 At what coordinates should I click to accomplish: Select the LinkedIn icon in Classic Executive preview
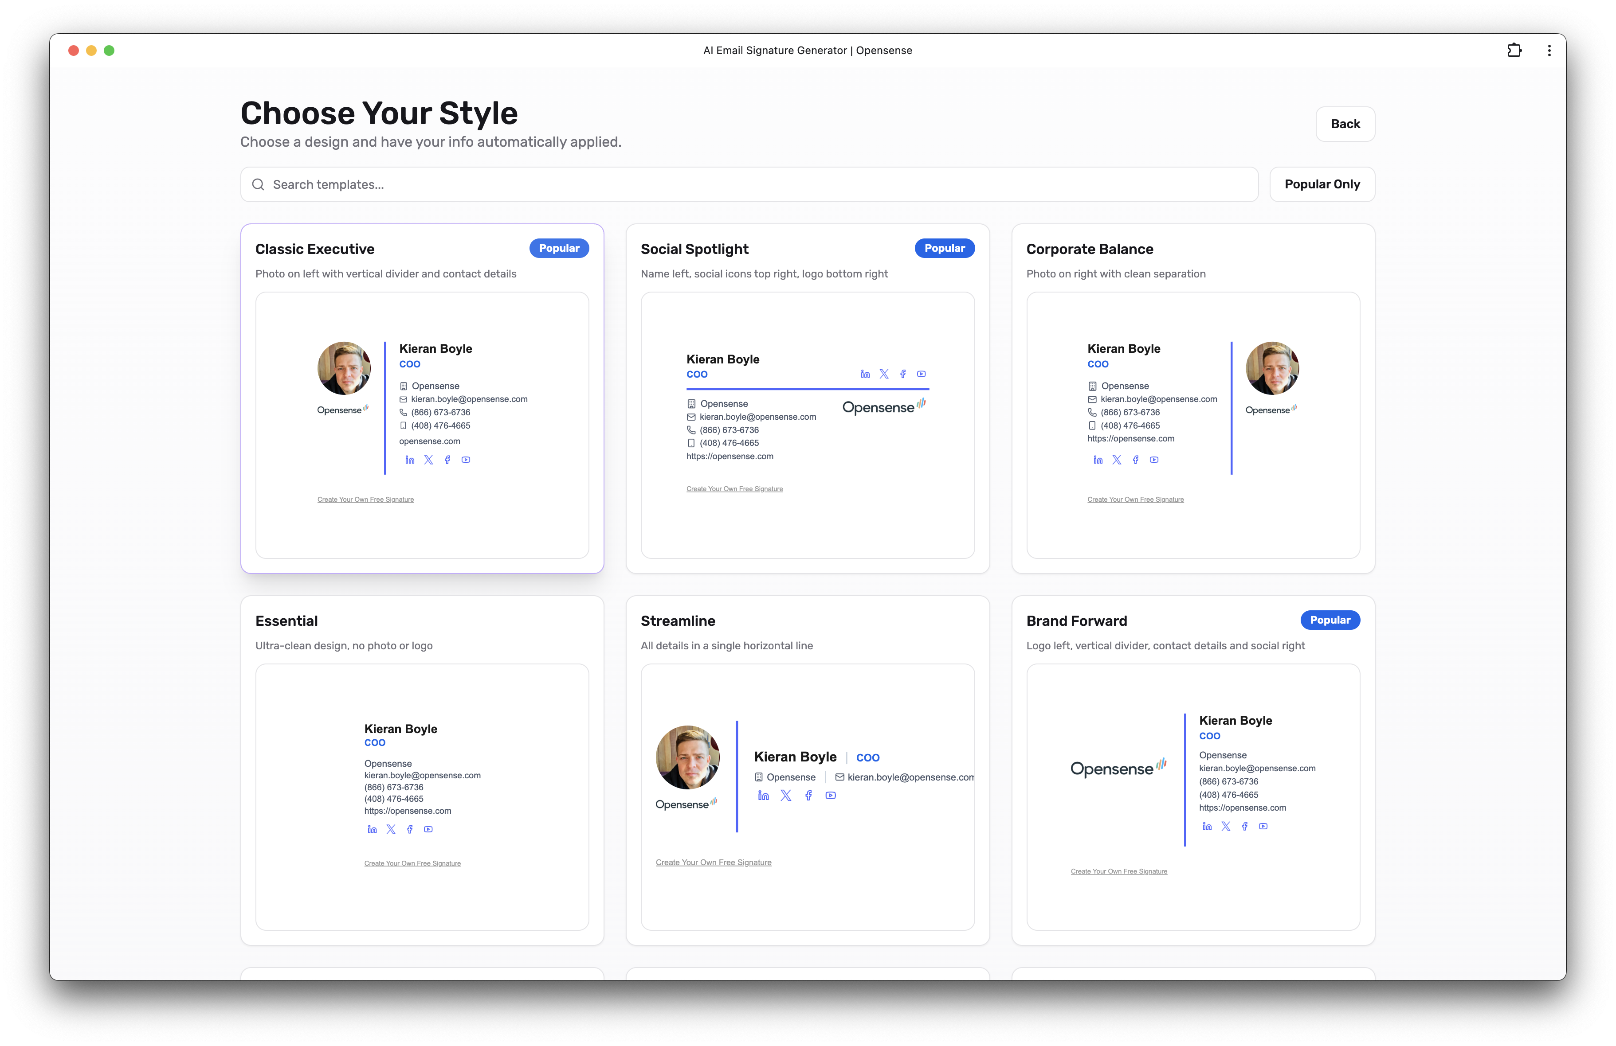pyautogui.click(x=409, y=460)
